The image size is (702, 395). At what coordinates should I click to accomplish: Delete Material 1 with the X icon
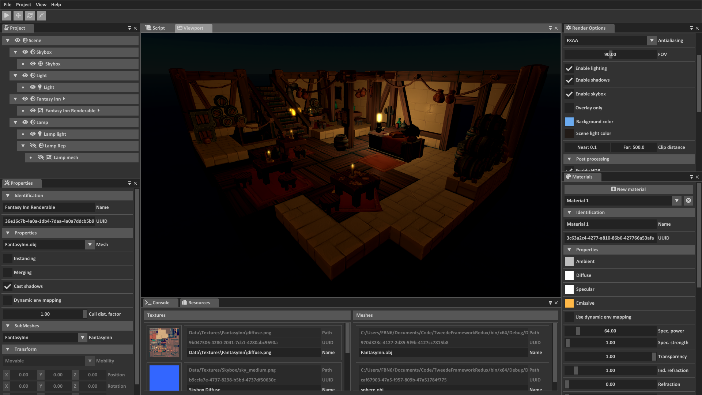point(688,200)
